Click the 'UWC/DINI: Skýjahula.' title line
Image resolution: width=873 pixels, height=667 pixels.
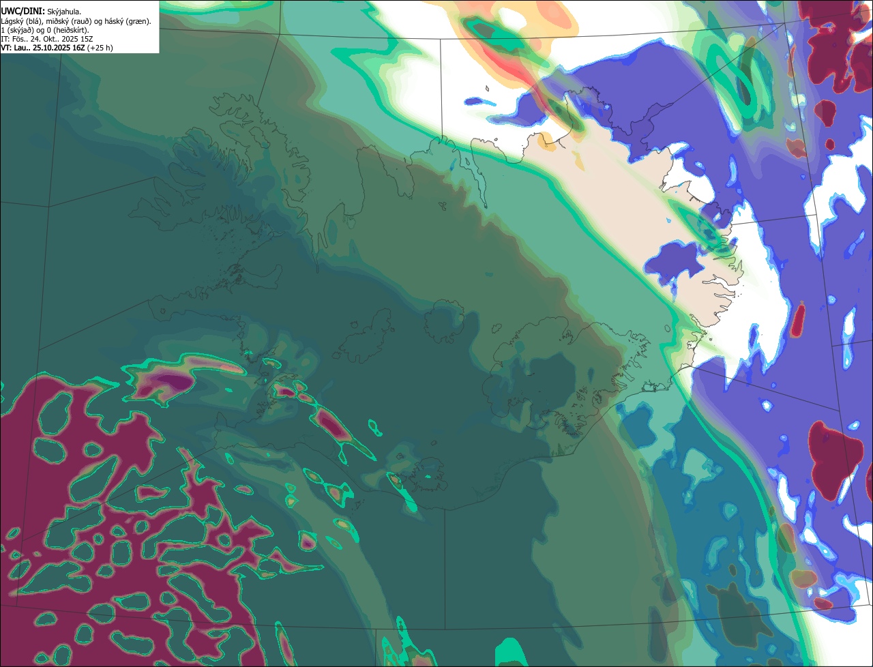tap(41, 11)
